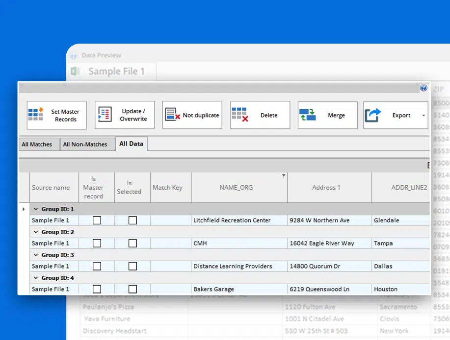Click the Update / Overwrite list icon

pyautogui.click(x=105, y=115)
